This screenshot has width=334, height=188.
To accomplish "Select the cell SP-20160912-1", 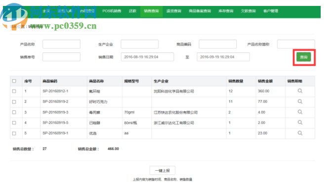I will 55,91.
